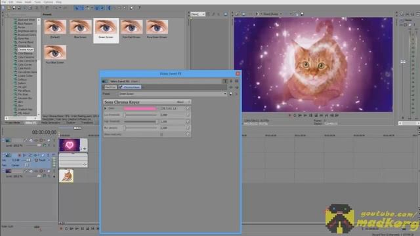Click the timecode display 00:00:00;00
The height and width of the screenshot is (236, 420).
coord(44,132)
